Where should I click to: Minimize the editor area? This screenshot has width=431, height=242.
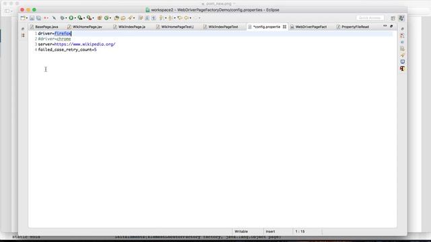click(x=385, y=26)
